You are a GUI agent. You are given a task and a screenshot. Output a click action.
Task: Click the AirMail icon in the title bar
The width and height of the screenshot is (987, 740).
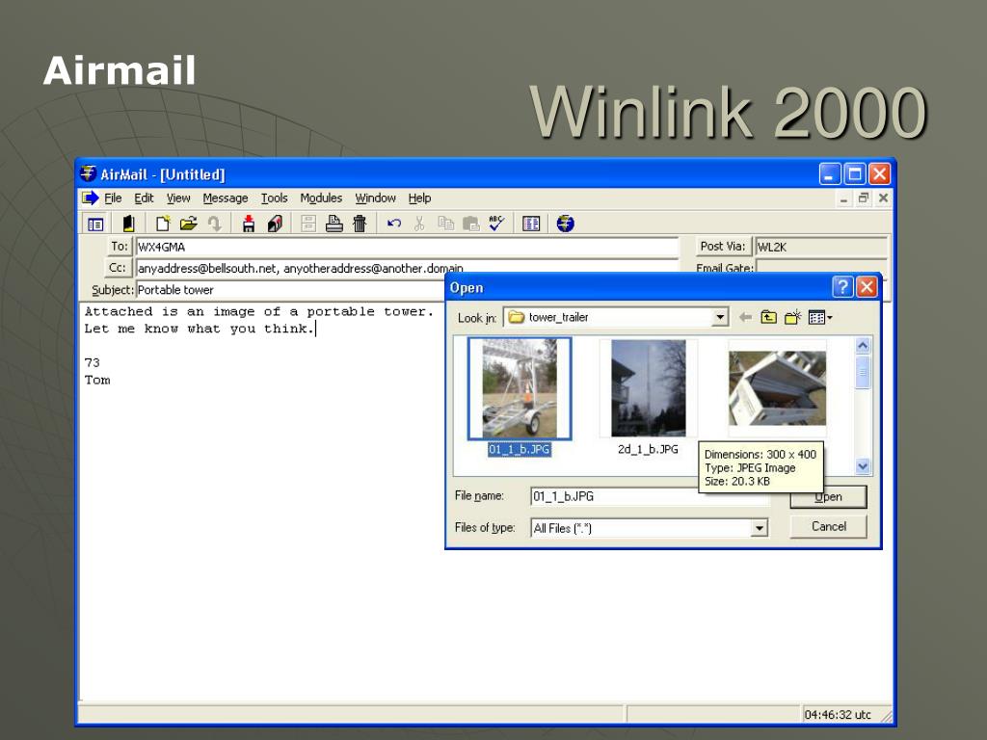tap(89, 173)
